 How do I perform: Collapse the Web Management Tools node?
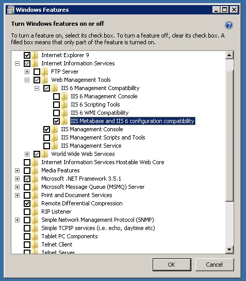tap(27, 80)
